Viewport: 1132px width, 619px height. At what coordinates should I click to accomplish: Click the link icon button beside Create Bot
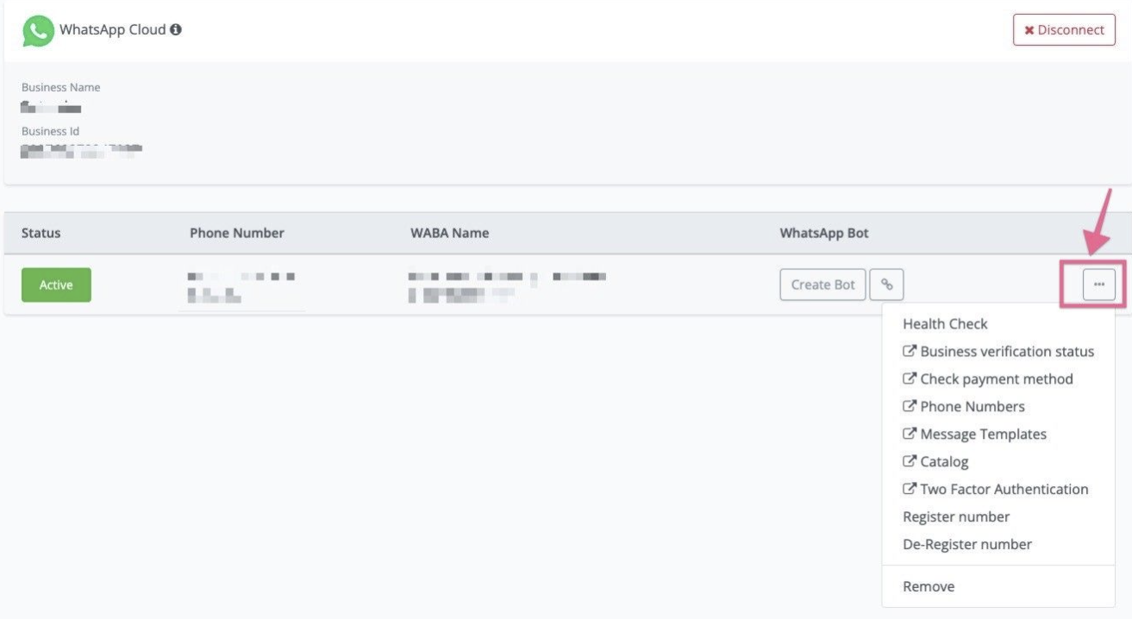[886, 284]
